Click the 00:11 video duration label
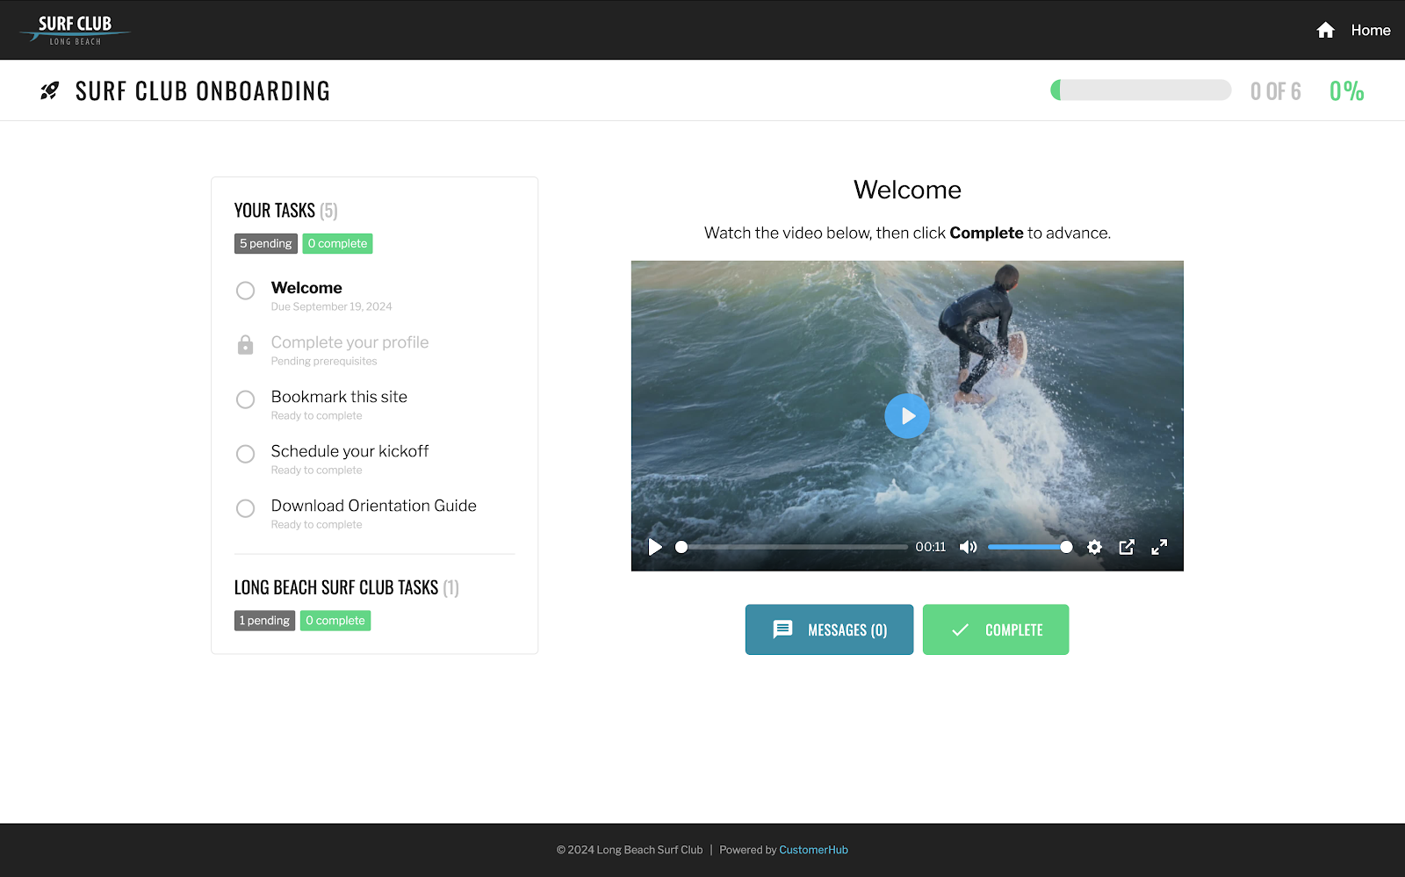The width and height of the screenshot is (1405, 877). [x=931, y=547]
